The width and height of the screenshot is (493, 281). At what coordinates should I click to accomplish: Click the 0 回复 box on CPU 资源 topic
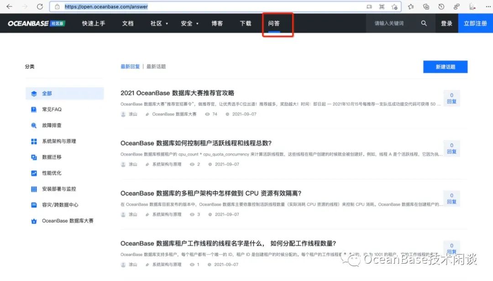451,198
